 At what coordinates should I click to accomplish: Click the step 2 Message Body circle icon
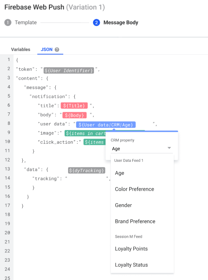tap(96, 23)
